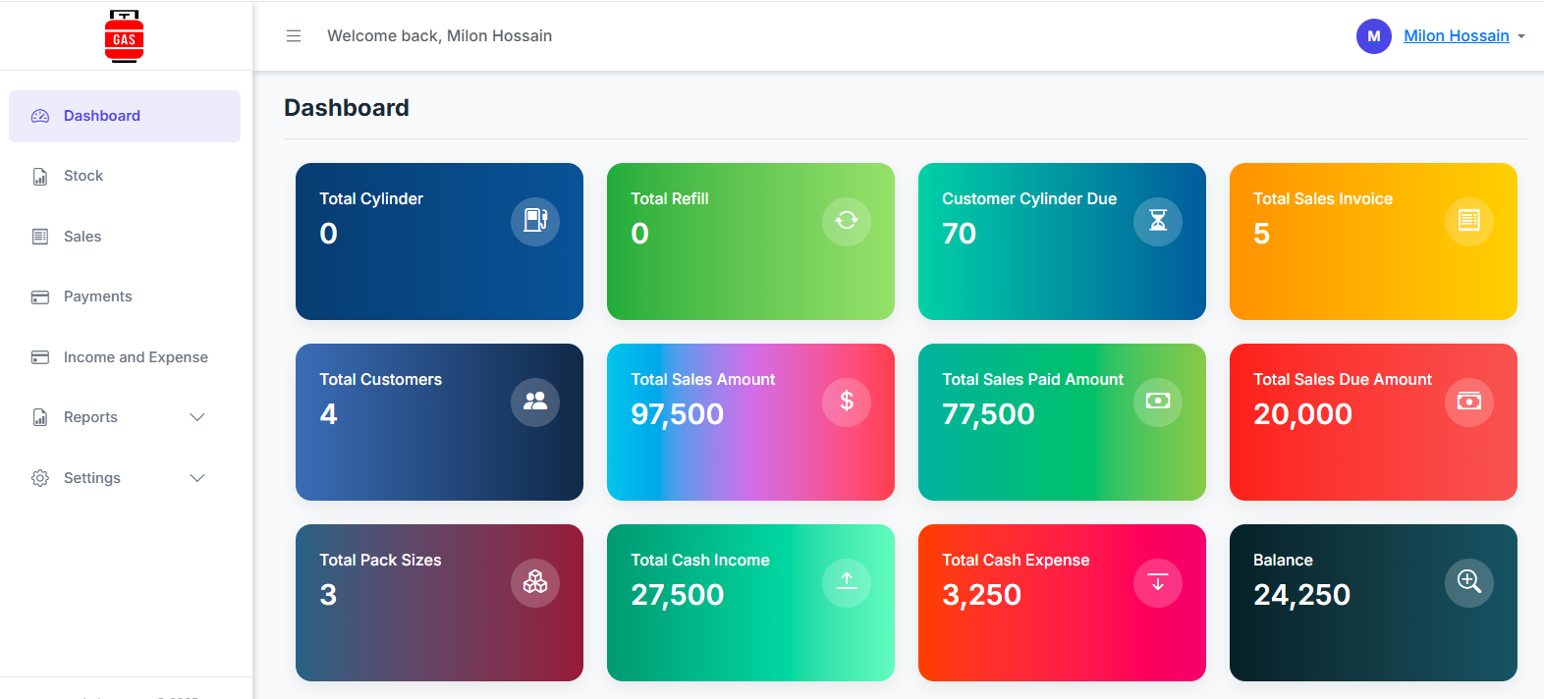Click the red GAS cylinder logo

pyautogui.click(x=124, y=36)
